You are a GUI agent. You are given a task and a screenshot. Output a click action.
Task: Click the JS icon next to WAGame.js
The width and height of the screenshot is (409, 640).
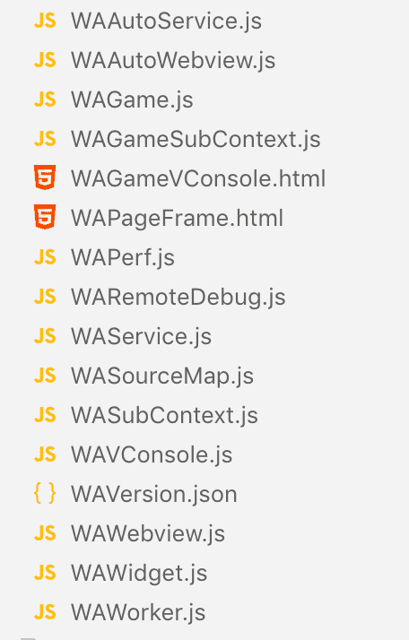pyautogui.click(x=45, y=99)
